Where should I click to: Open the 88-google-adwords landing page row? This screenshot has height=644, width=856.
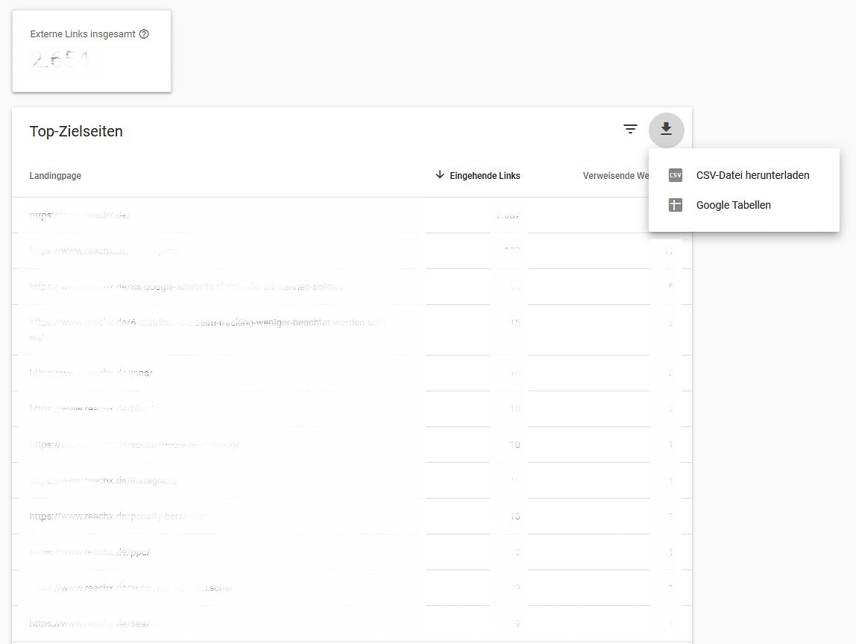tap(186, 287)
